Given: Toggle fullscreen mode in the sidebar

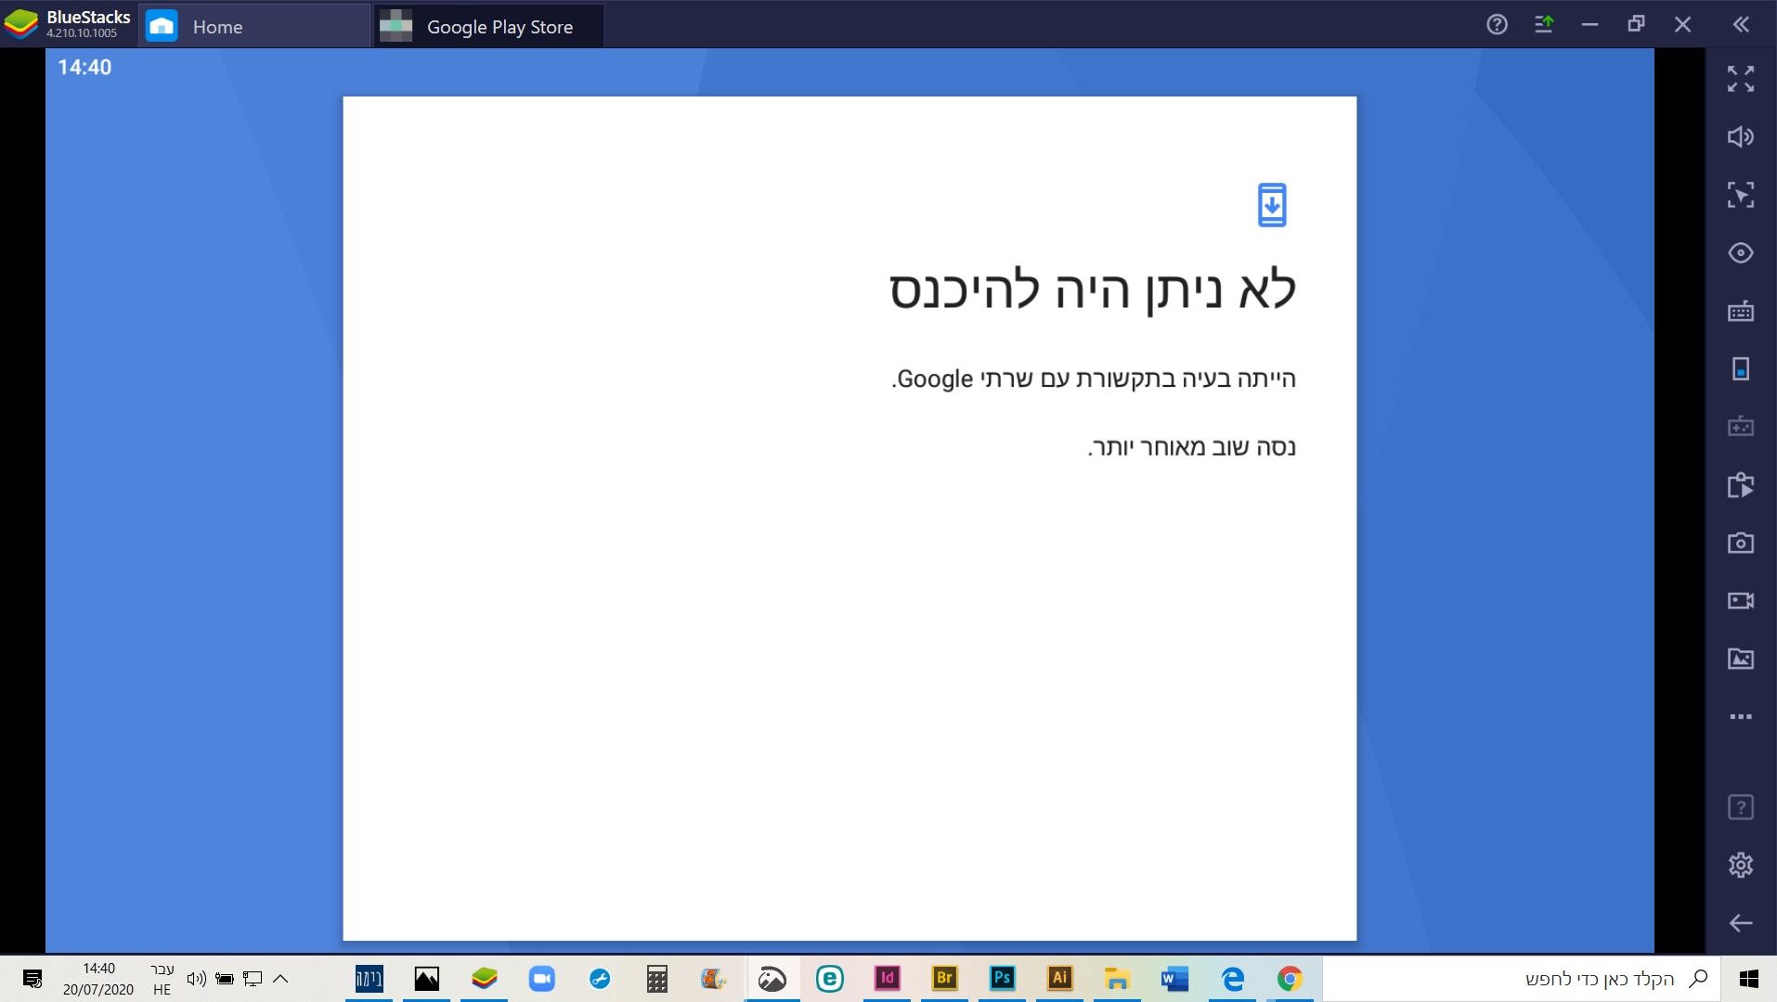Looking at the screenshot, I should 1741,80.
